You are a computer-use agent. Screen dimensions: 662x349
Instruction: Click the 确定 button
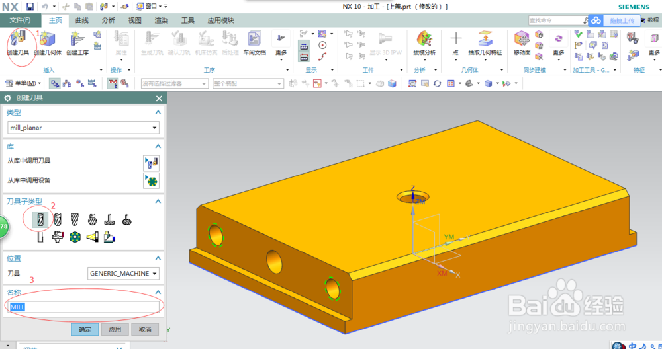85,330
